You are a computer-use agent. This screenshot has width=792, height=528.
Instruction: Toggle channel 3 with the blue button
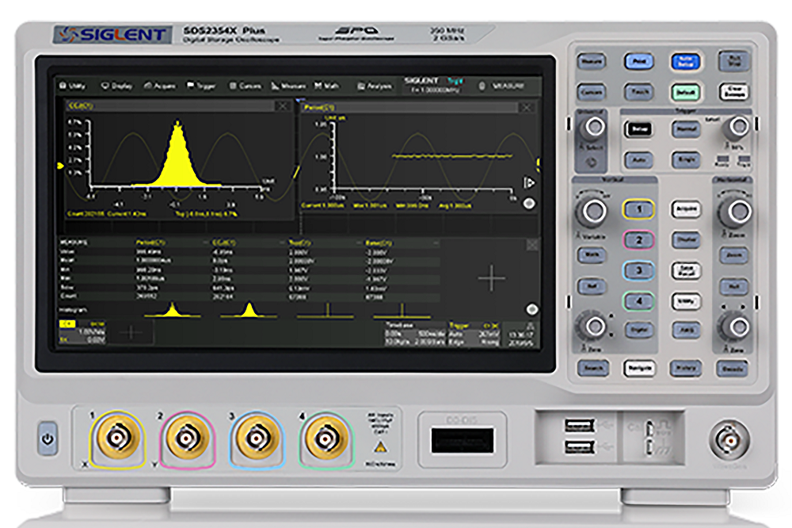638,270
